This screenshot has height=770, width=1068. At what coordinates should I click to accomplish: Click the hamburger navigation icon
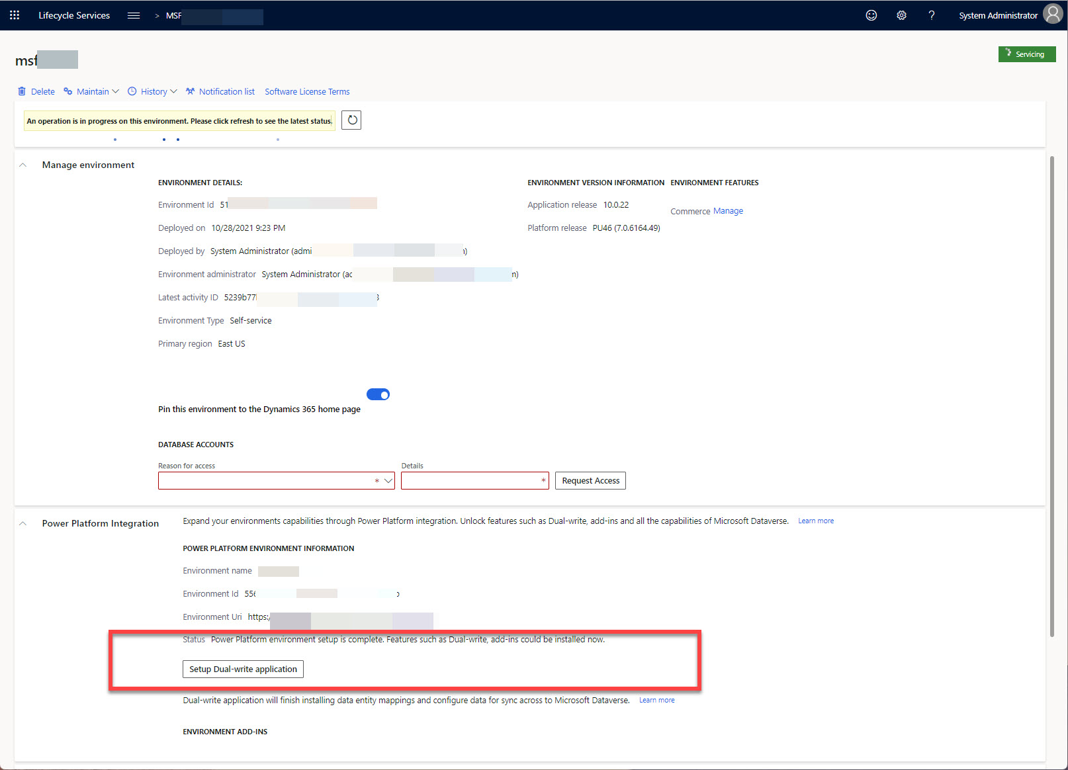click(x=133, y=15)
